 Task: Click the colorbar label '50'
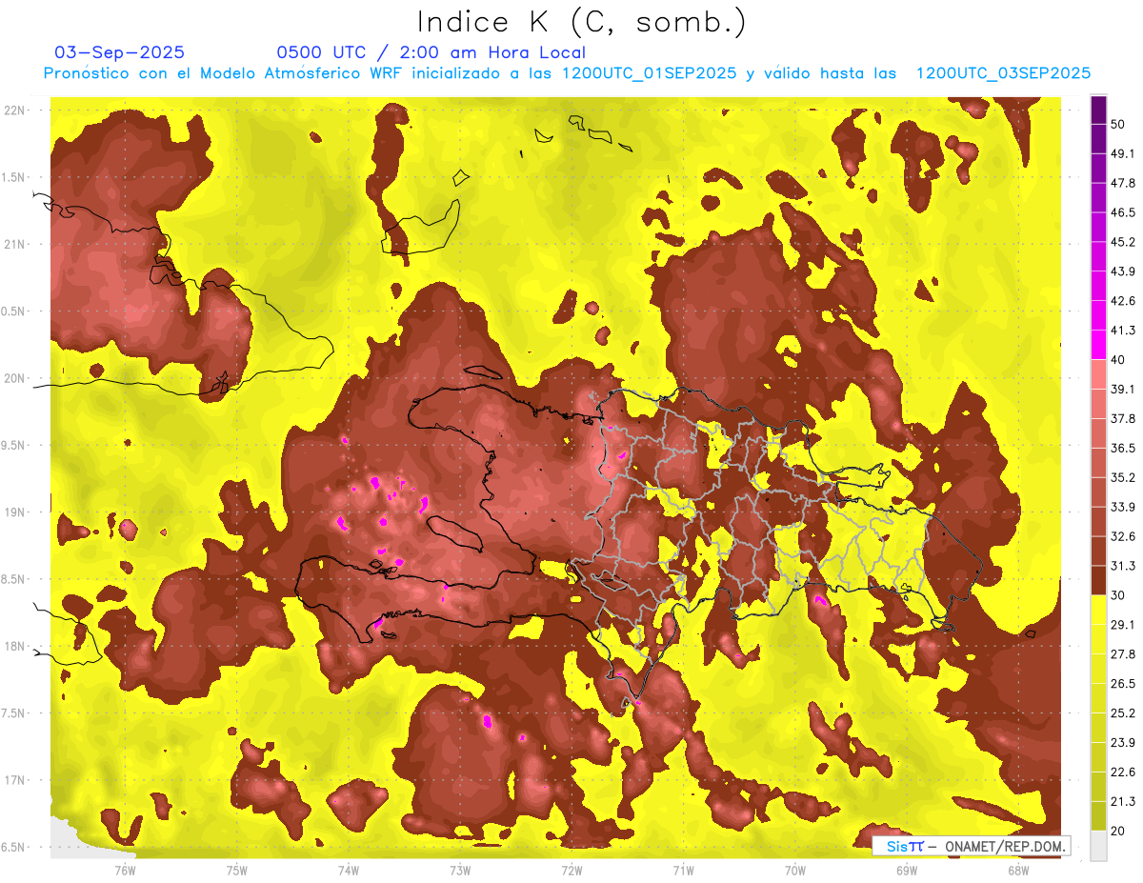[x=1118, y=125]
